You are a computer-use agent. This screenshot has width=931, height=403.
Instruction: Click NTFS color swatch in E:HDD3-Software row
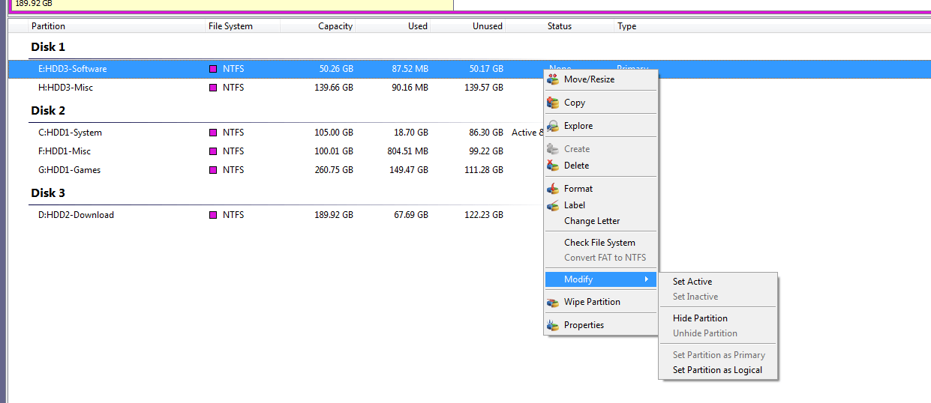pos(213,69)
